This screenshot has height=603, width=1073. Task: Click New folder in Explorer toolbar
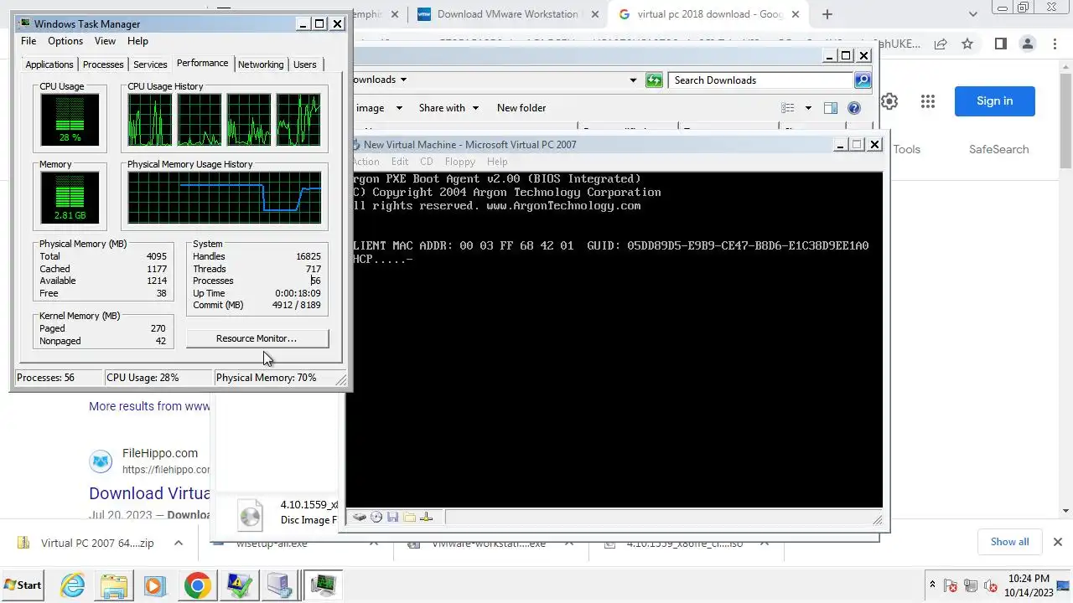click(x=521, y=108)
